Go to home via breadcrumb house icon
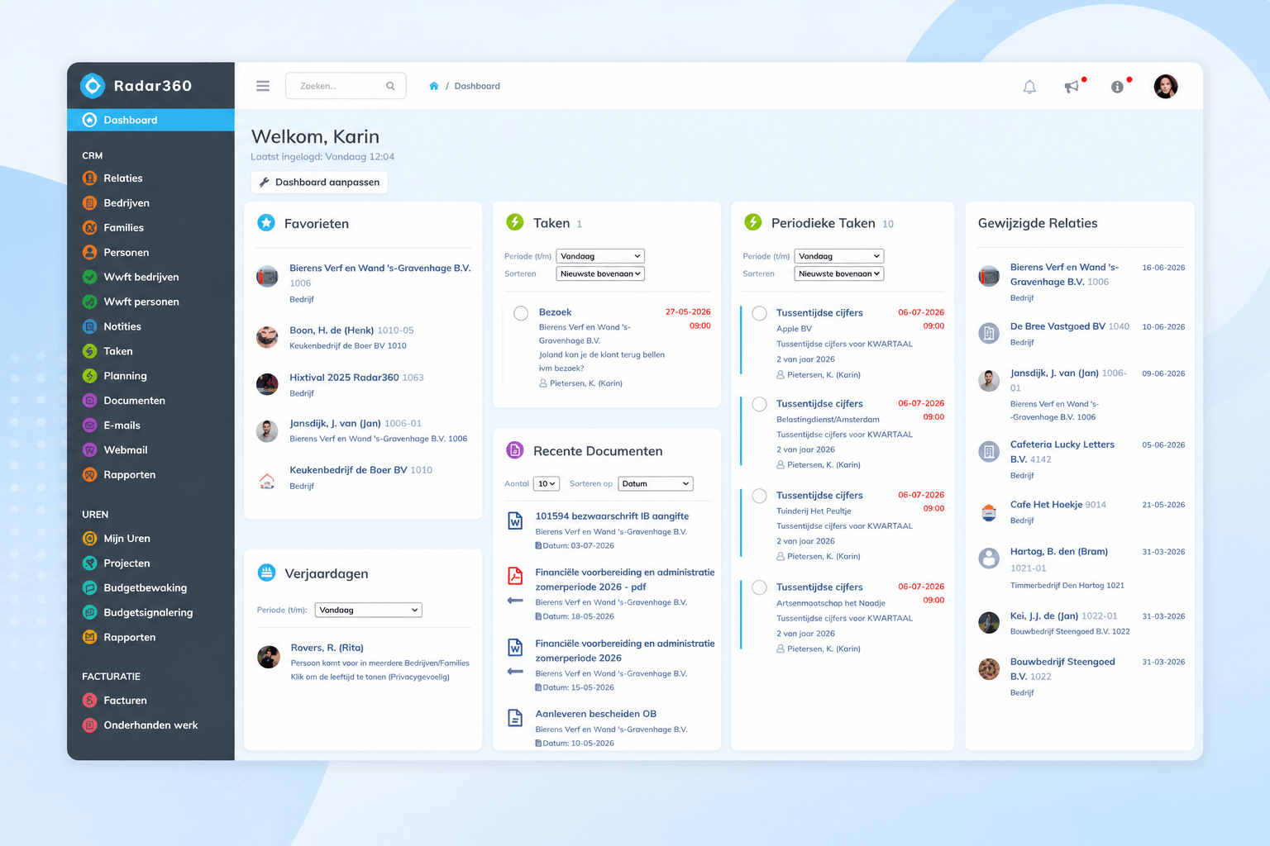 pos(433,86)
